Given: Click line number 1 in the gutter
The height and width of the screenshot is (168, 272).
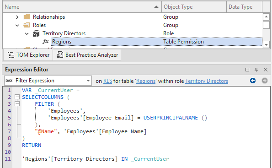Looking at the screenshot, I should (x=9, y=90).
